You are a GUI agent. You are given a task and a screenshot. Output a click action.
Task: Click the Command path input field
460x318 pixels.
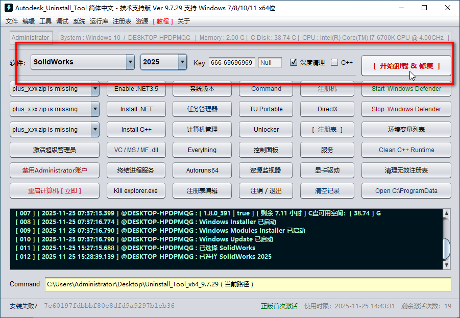tap(248, 284)
